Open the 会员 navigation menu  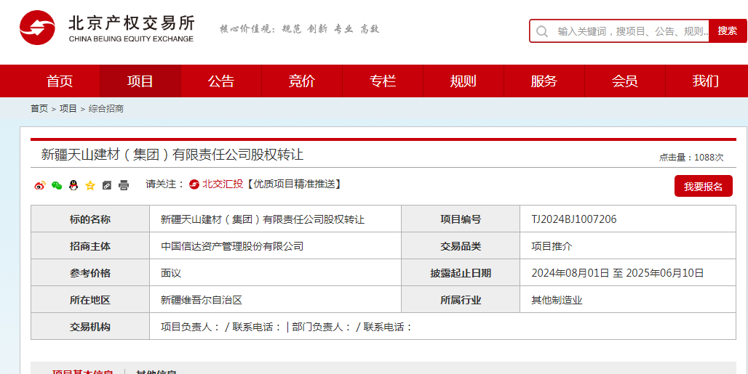[x=625, y=81]
